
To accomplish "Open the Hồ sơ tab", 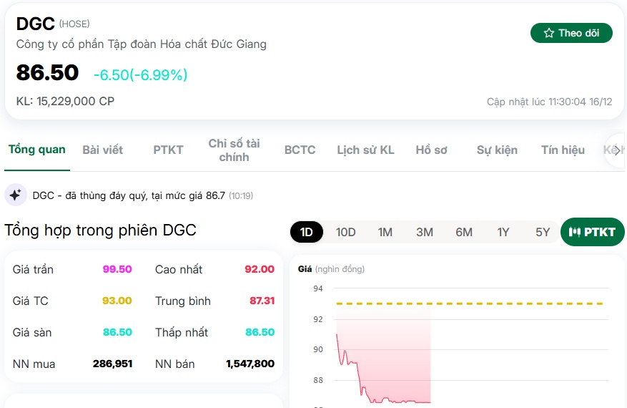I will pos(431,150).
